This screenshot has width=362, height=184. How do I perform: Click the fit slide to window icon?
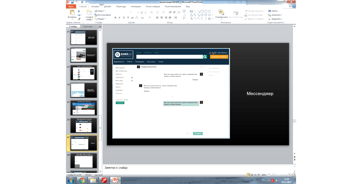coord(294,175)
